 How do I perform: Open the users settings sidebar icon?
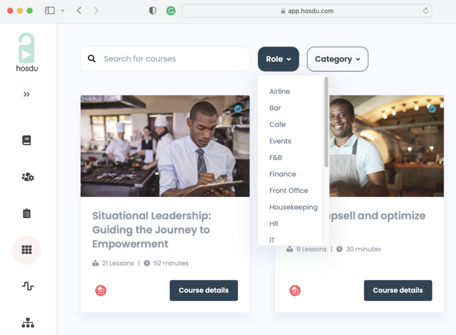pyautogui.click(x=28, y=177)
